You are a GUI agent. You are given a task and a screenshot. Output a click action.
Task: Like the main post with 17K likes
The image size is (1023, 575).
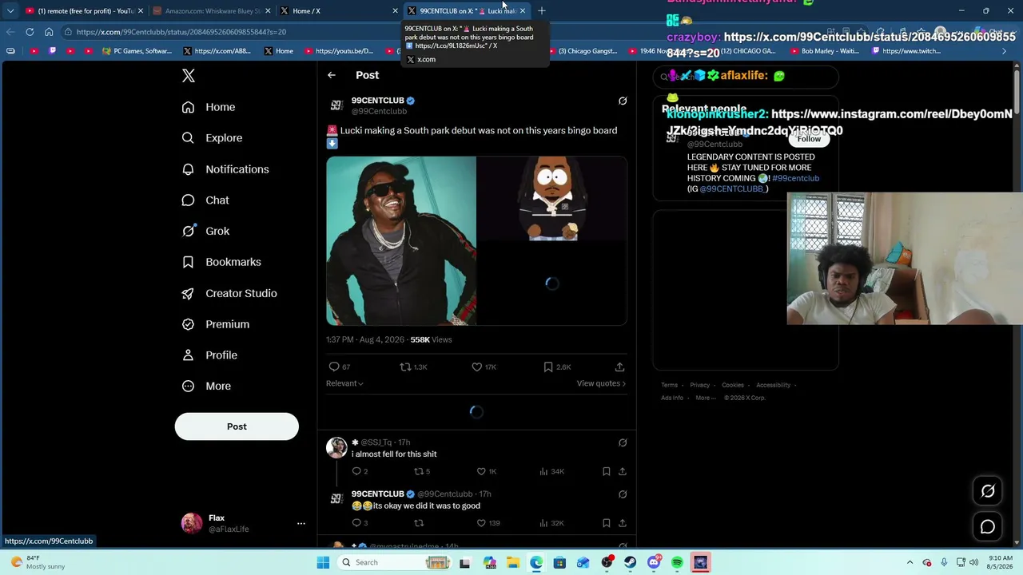484,367
